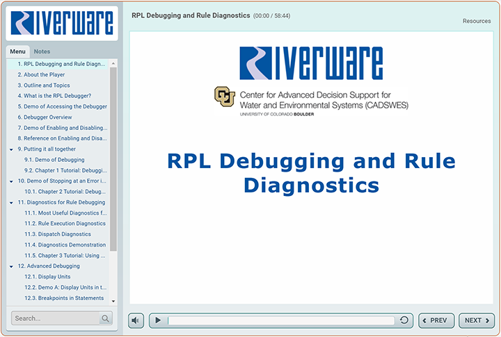Screen dimensions: 501x337
Task: Open '10.1. Chapter 2 Tutorial: Debug...'
Action: tap(65, 192)
